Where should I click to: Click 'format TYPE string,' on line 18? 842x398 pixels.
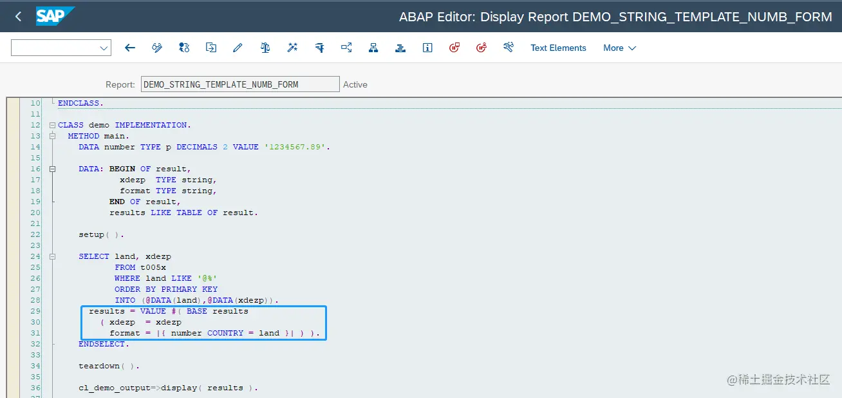(x=168, y=191)
